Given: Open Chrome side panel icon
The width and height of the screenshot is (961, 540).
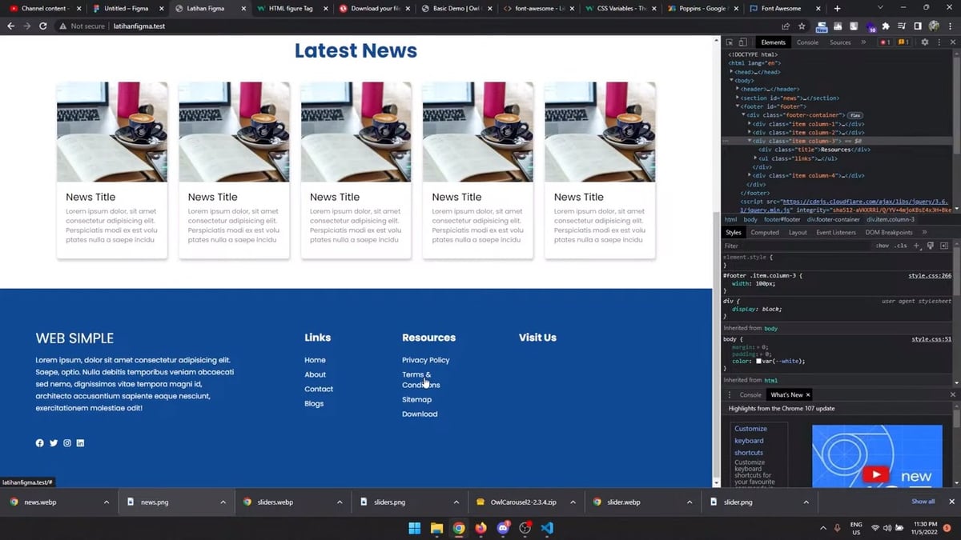Looking at the screenshot, I should click(x=918, y=26).
